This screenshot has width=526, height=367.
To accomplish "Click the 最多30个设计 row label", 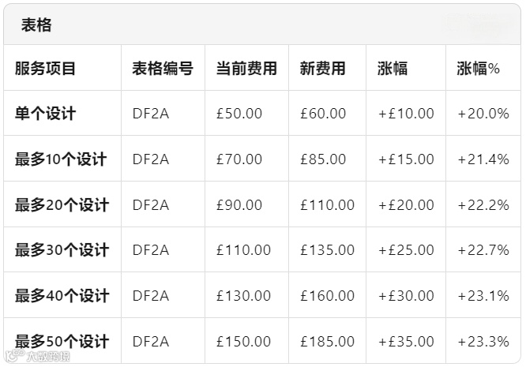I will [62, 250].
